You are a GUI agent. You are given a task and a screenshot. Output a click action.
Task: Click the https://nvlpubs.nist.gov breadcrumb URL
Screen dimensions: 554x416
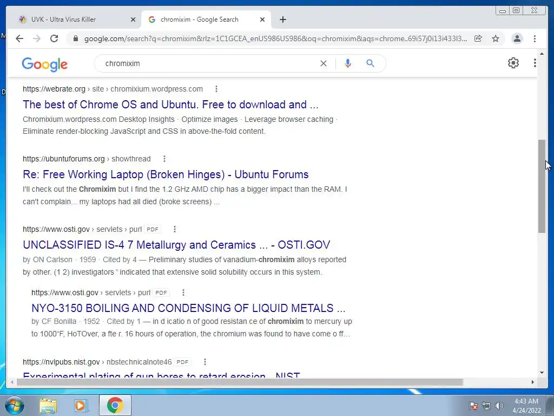tap(61, 362)
